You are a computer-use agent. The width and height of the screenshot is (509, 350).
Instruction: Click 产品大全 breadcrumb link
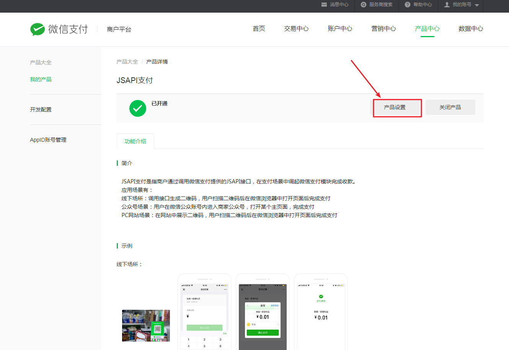(127, 62)
